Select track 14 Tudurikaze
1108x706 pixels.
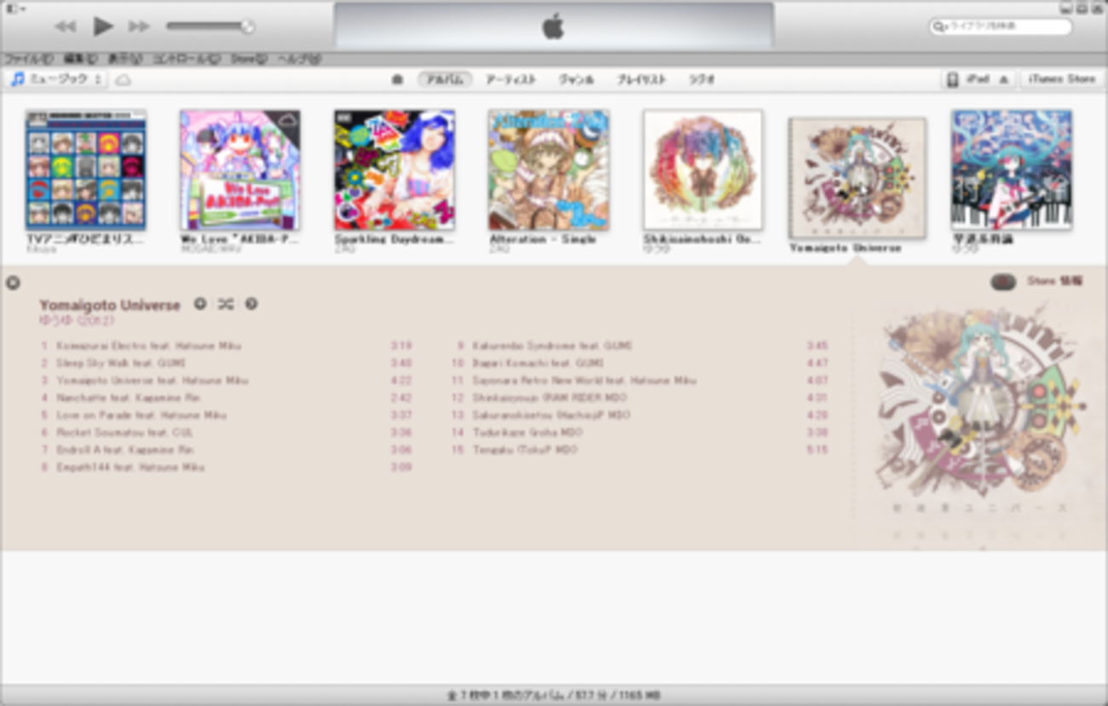pos(641,433)
